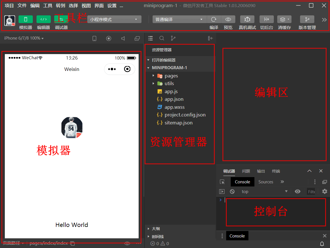
Task: Show more devtools tabs chevron
Action: pyautogui.click(x=282, y=182)
